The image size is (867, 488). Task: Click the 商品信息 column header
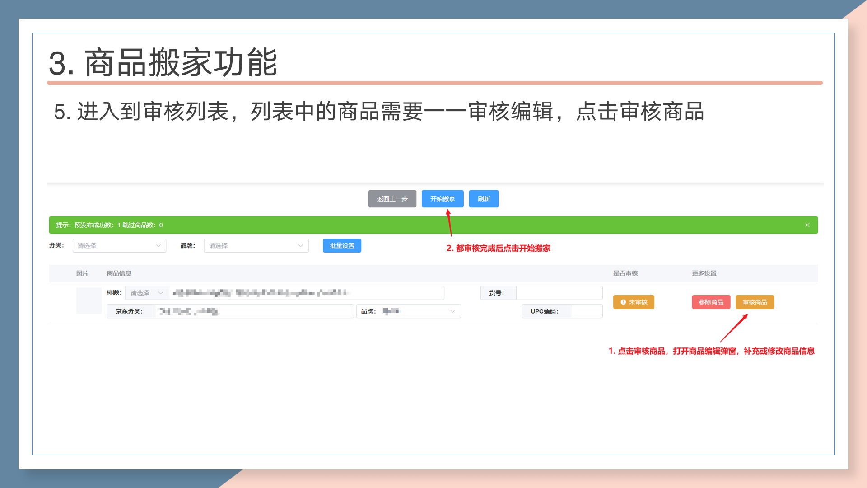(x=119, y=273)
